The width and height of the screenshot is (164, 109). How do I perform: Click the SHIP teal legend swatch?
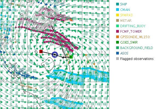point(117,4)
